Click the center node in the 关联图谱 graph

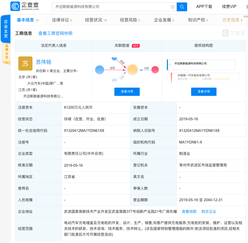point(132,70)
